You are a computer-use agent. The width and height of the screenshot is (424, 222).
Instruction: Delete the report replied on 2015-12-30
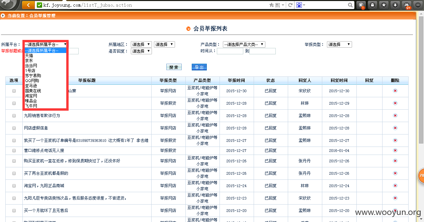395,91
